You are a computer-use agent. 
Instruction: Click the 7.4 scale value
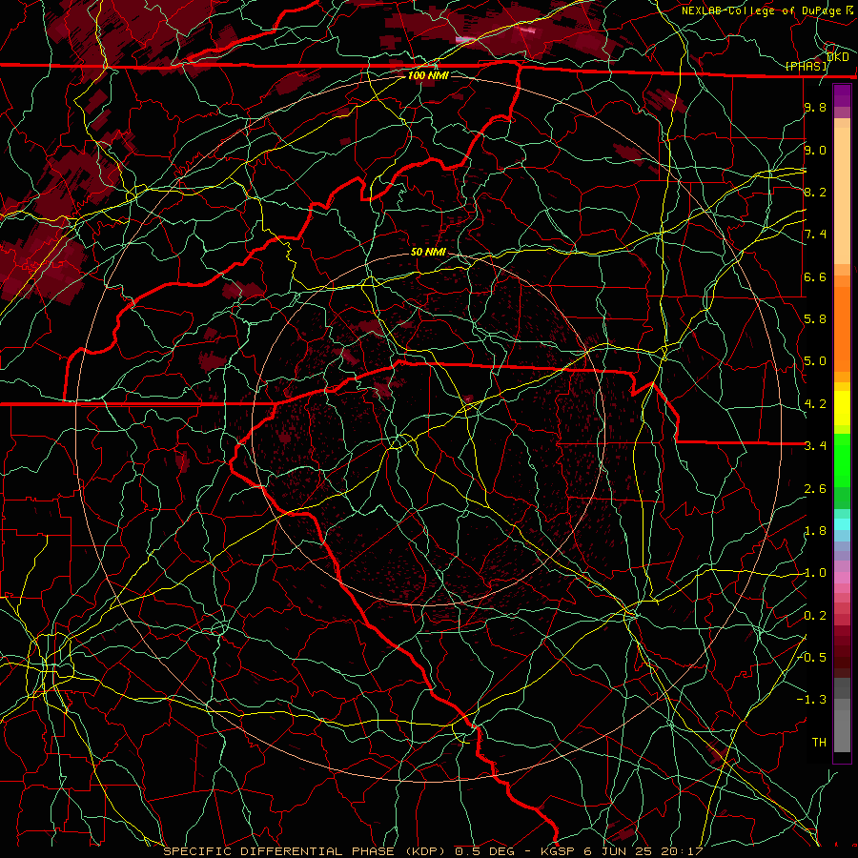pos(815,235)
